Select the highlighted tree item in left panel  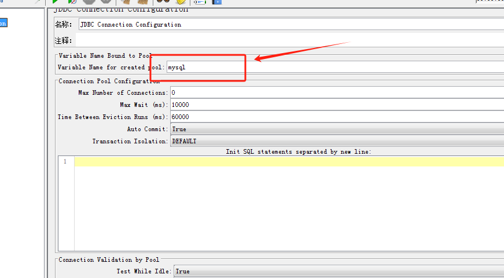(x=3, y=23)
